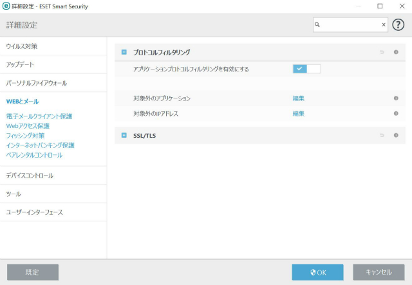Viewport: 412px width, 285px height.
Task: Clear search field with X icon
Action: (384, 25)
